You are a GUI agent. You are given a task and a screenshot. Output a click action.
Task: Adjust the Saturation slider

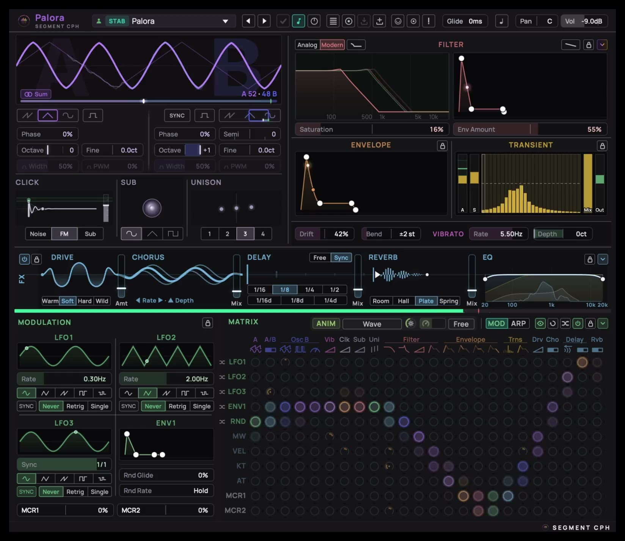pos(372,129)
